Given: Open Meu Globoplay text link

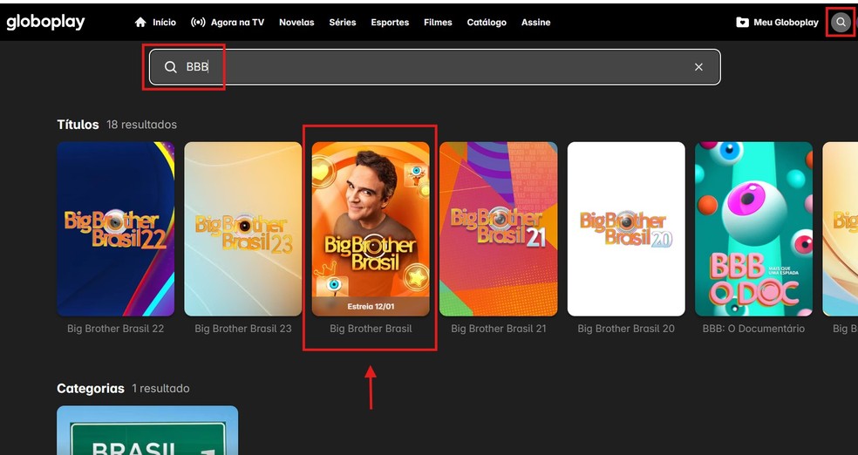Looking at the screenshot, I should (786, 23).
